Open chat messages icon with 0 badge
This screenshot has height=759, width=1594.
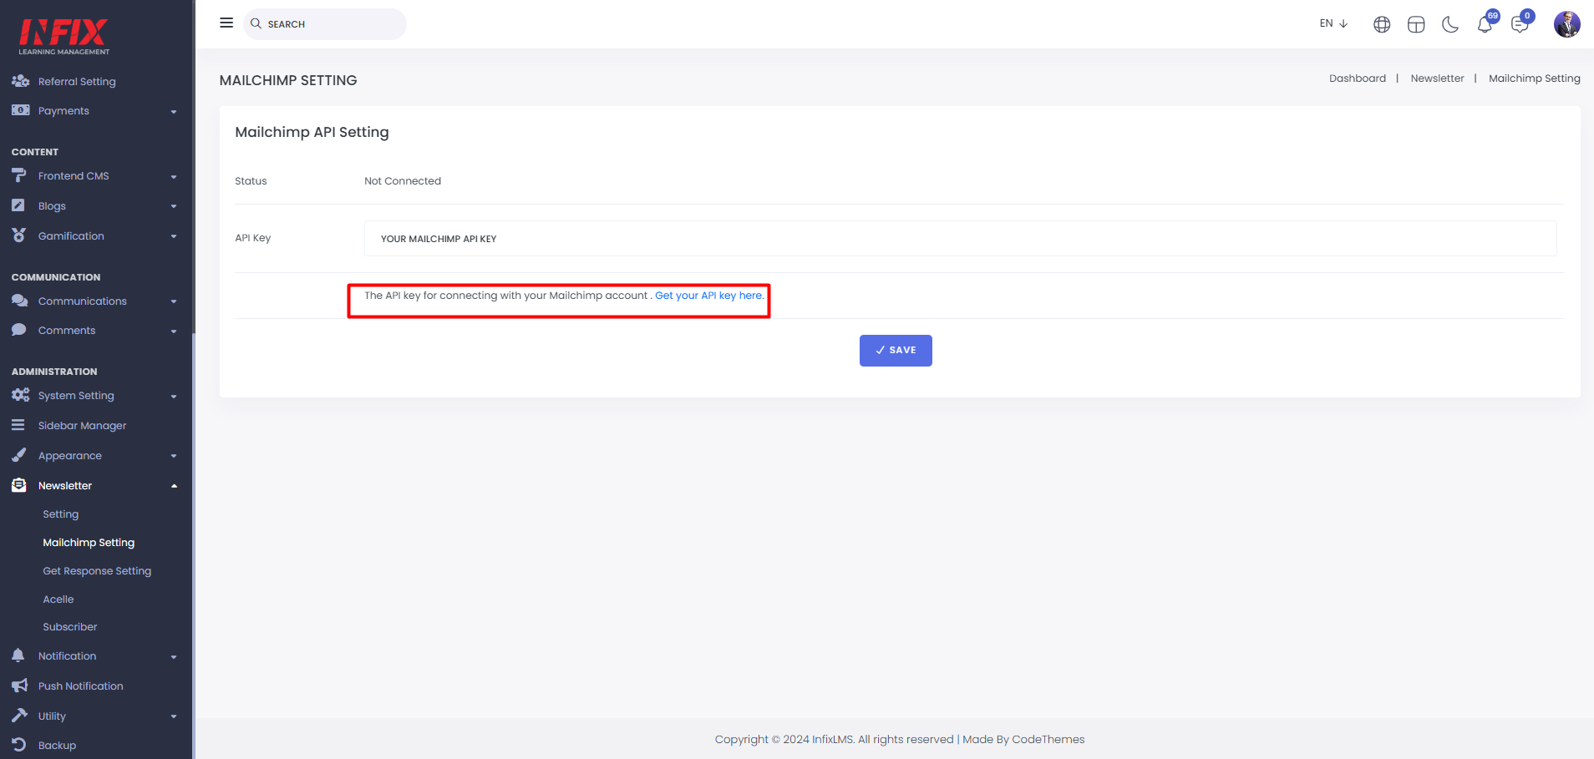pos(1521,23)
